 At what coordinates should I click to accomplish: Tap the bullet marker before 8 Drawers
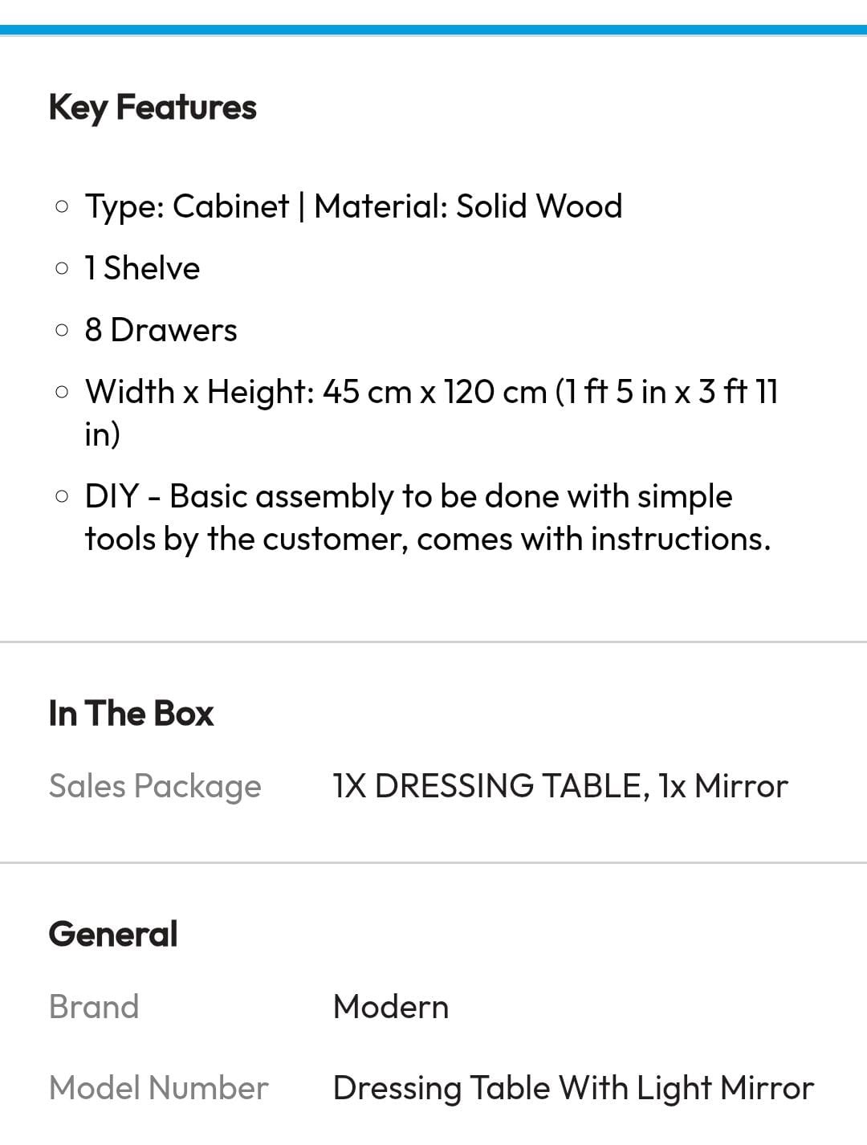point(62,330)
